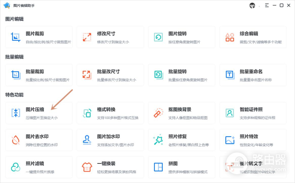This screenshot has height=183, width=295.
Task: Click description 性别变化/年龄变化等
Action: [256, 145]
